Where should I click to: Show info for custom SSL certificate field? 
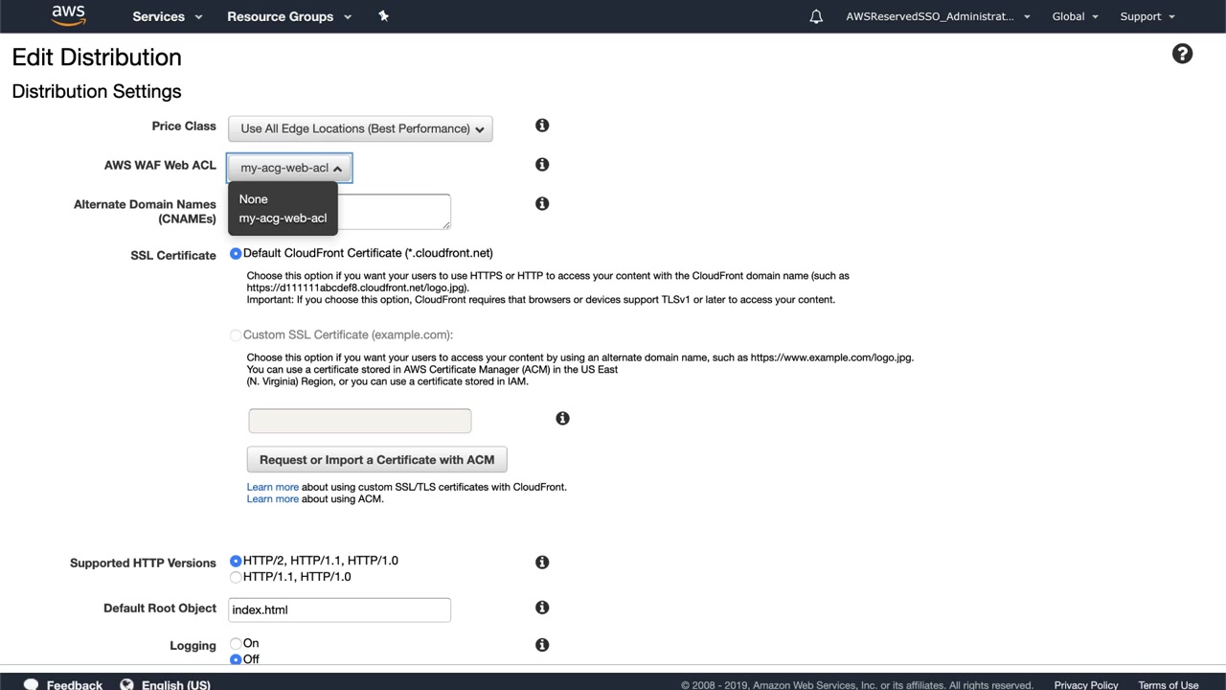pos(562,419)
